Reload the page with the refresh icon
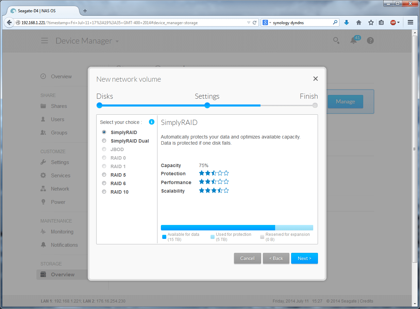The height and width of the screenshot is (309, 420). (254, 23)
